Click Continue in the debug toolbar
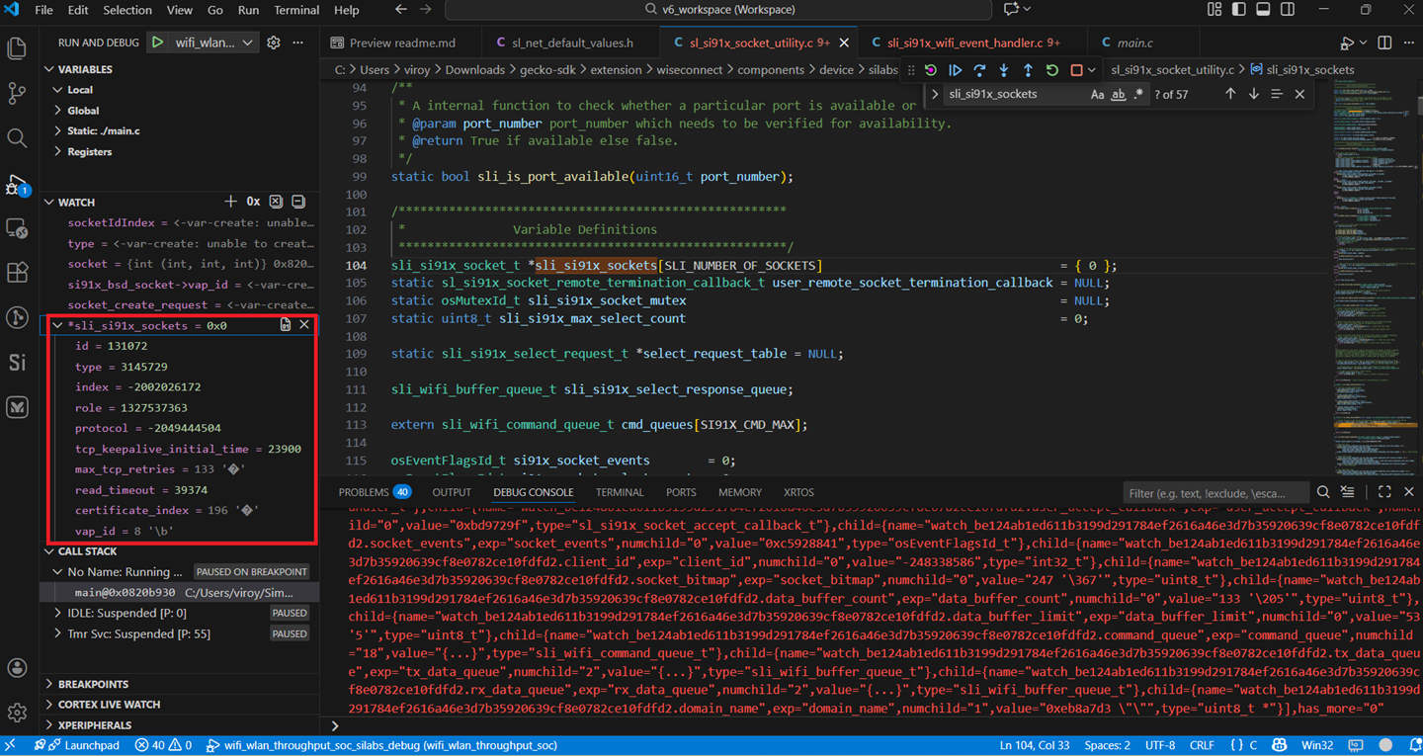Viewport: 1423px width, 756px height. point(955,70)
